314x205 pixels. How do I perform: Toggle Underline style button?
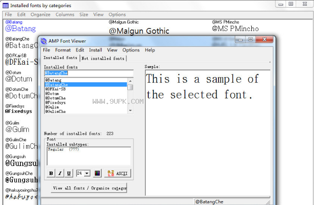pos(69,173)
